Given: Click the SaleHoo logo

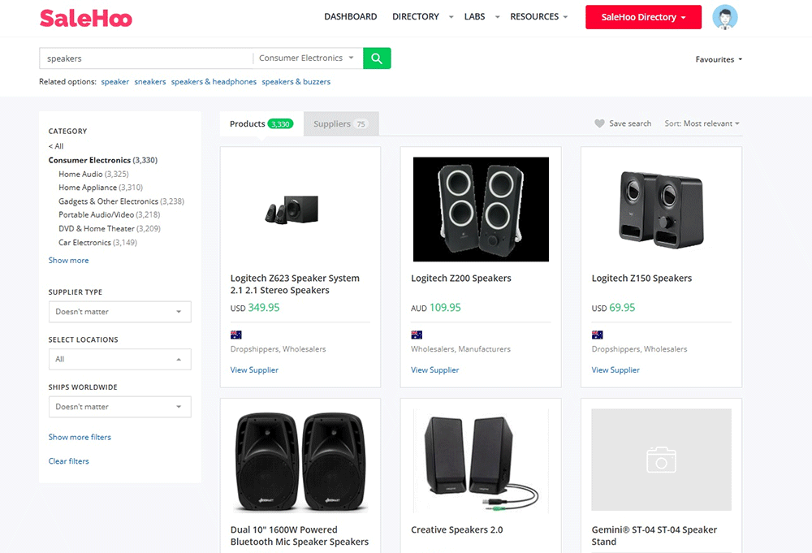Looking at the screenshot, I should tap(86, 18).
